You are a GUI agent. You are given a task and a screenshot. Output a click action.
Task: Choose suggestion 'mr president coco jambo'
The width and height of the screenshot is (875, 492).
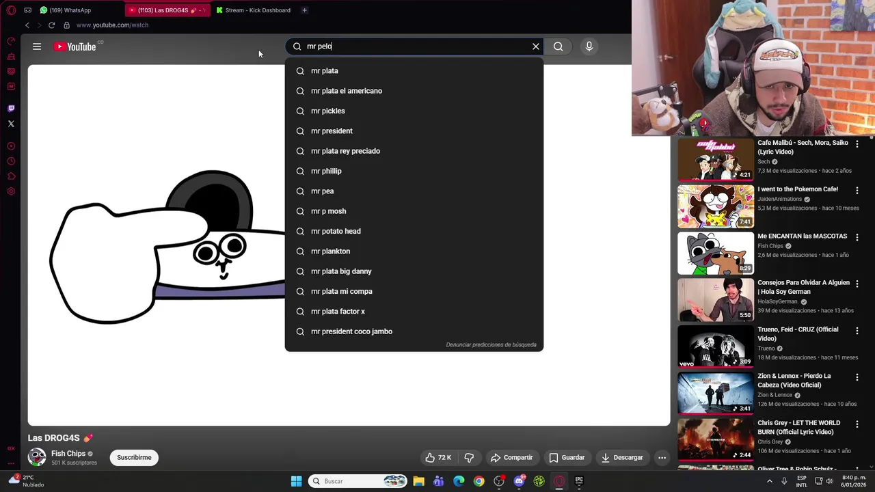pos(414,331)
